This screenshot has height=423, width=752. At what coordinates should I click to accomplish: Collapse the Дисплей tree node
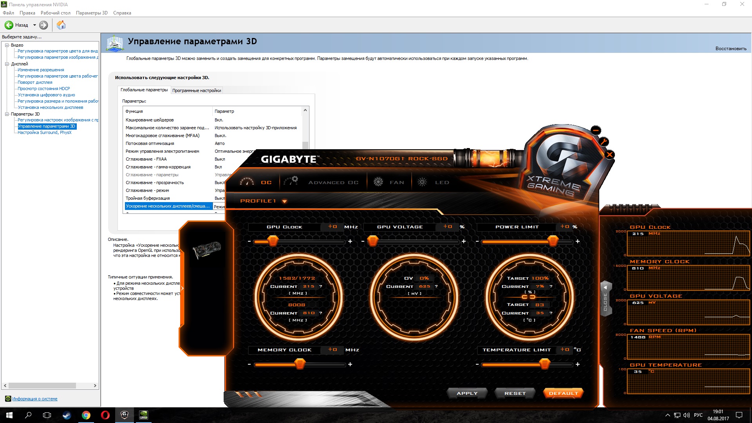click(7, 64)
